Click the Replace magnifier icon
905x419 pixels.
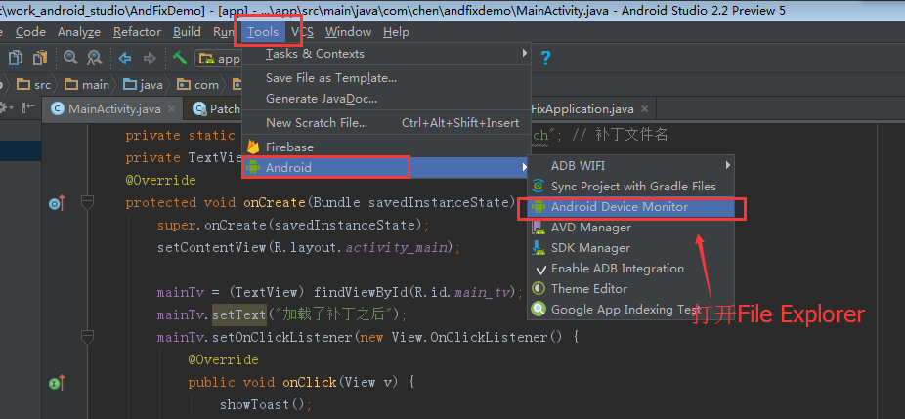[94, 58]
